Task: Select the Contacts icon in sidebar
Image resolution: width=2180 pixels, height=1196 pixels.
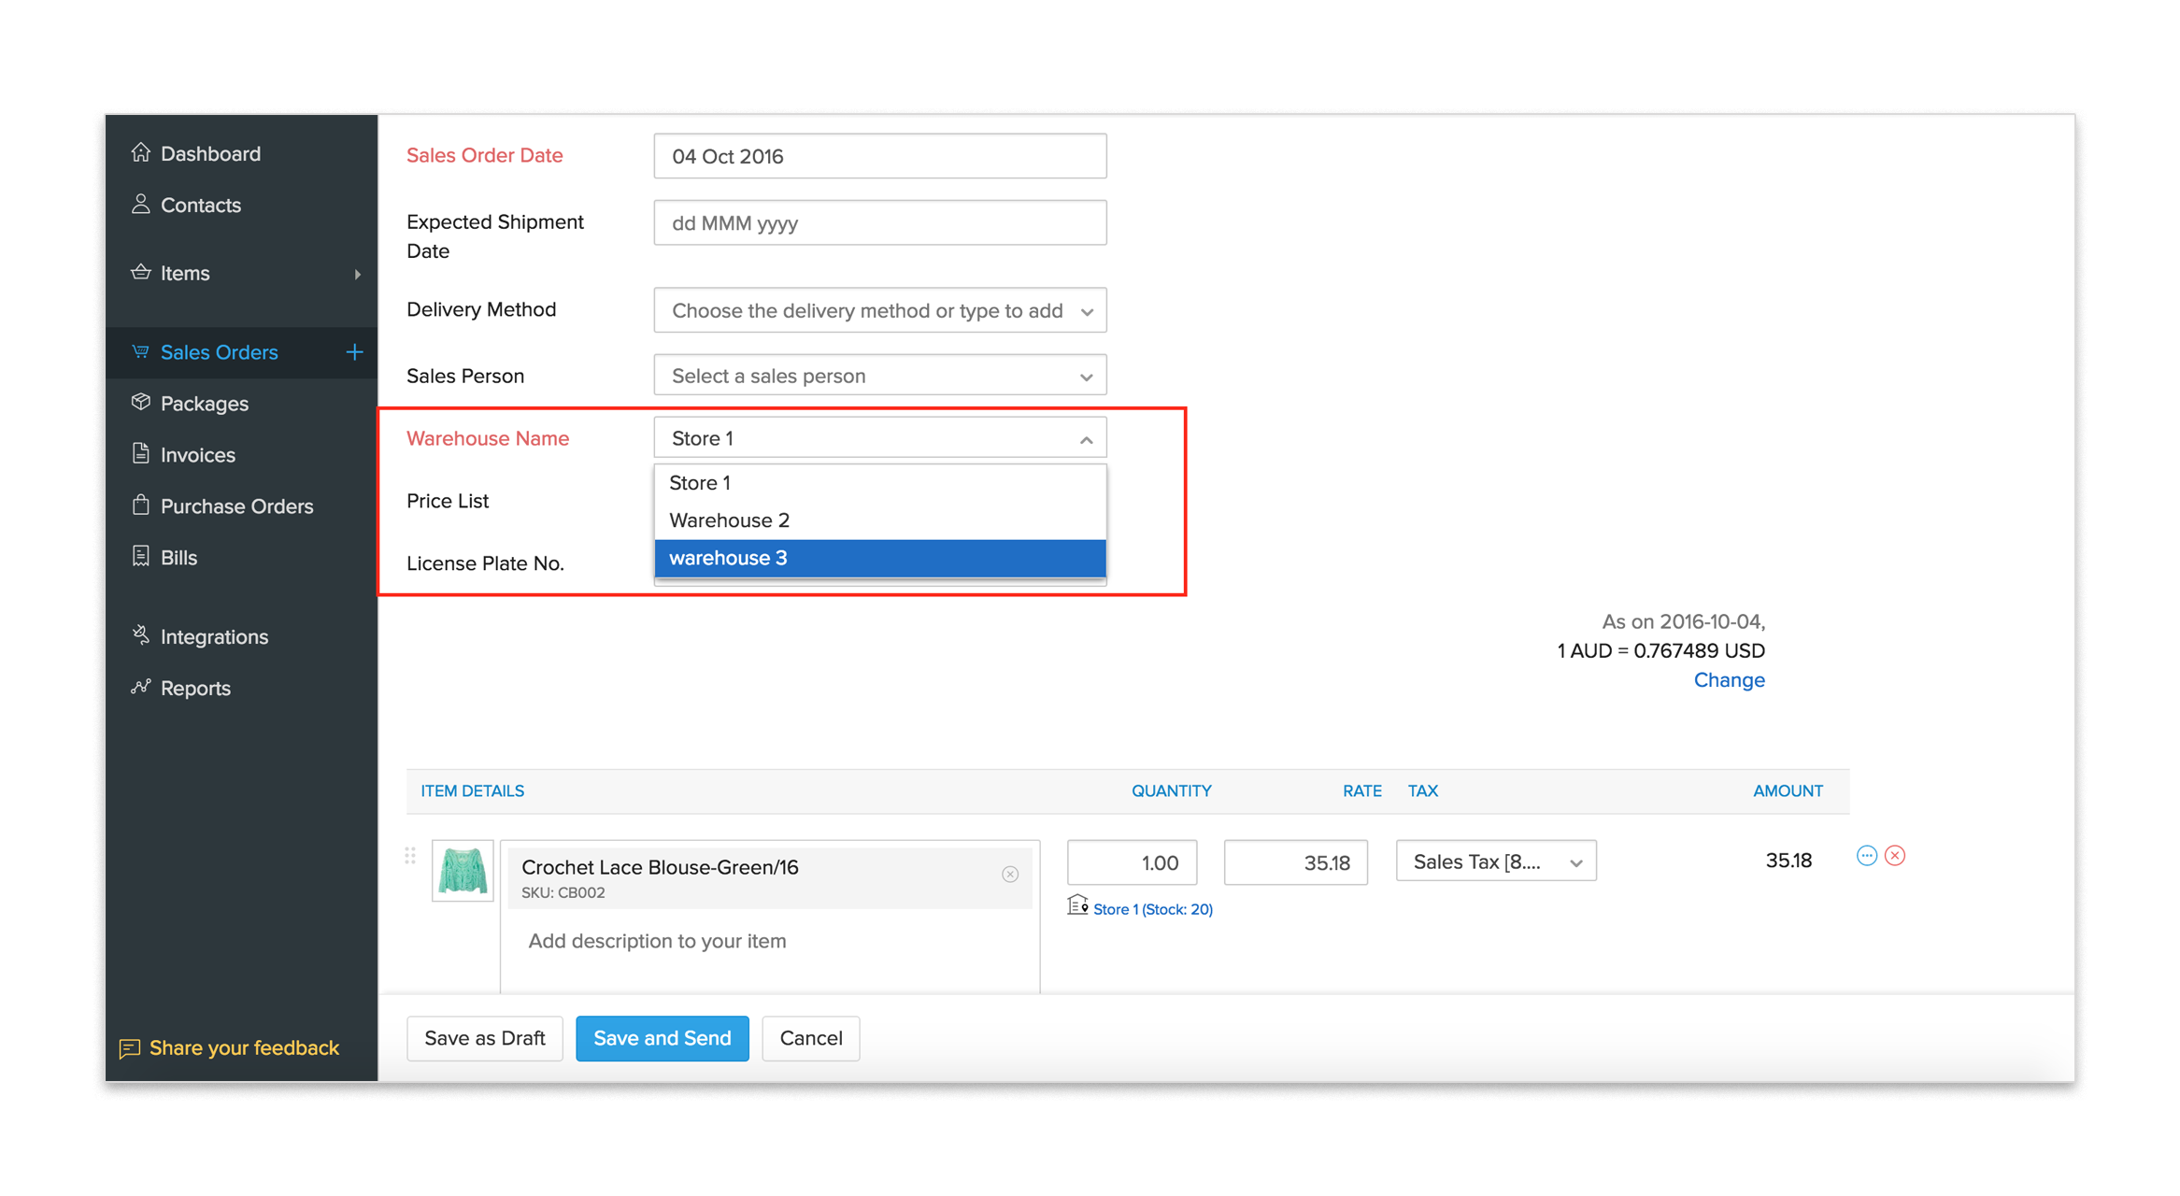Action: (x=142, y=205)
